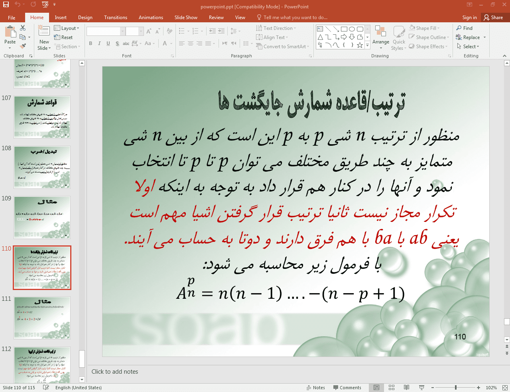
Task: Start slideshow from beginning via quick access icon
Action: [x=45, y=4]
